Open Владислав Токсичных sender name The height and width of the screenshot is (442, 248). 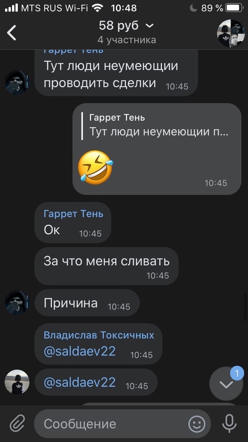99,335
